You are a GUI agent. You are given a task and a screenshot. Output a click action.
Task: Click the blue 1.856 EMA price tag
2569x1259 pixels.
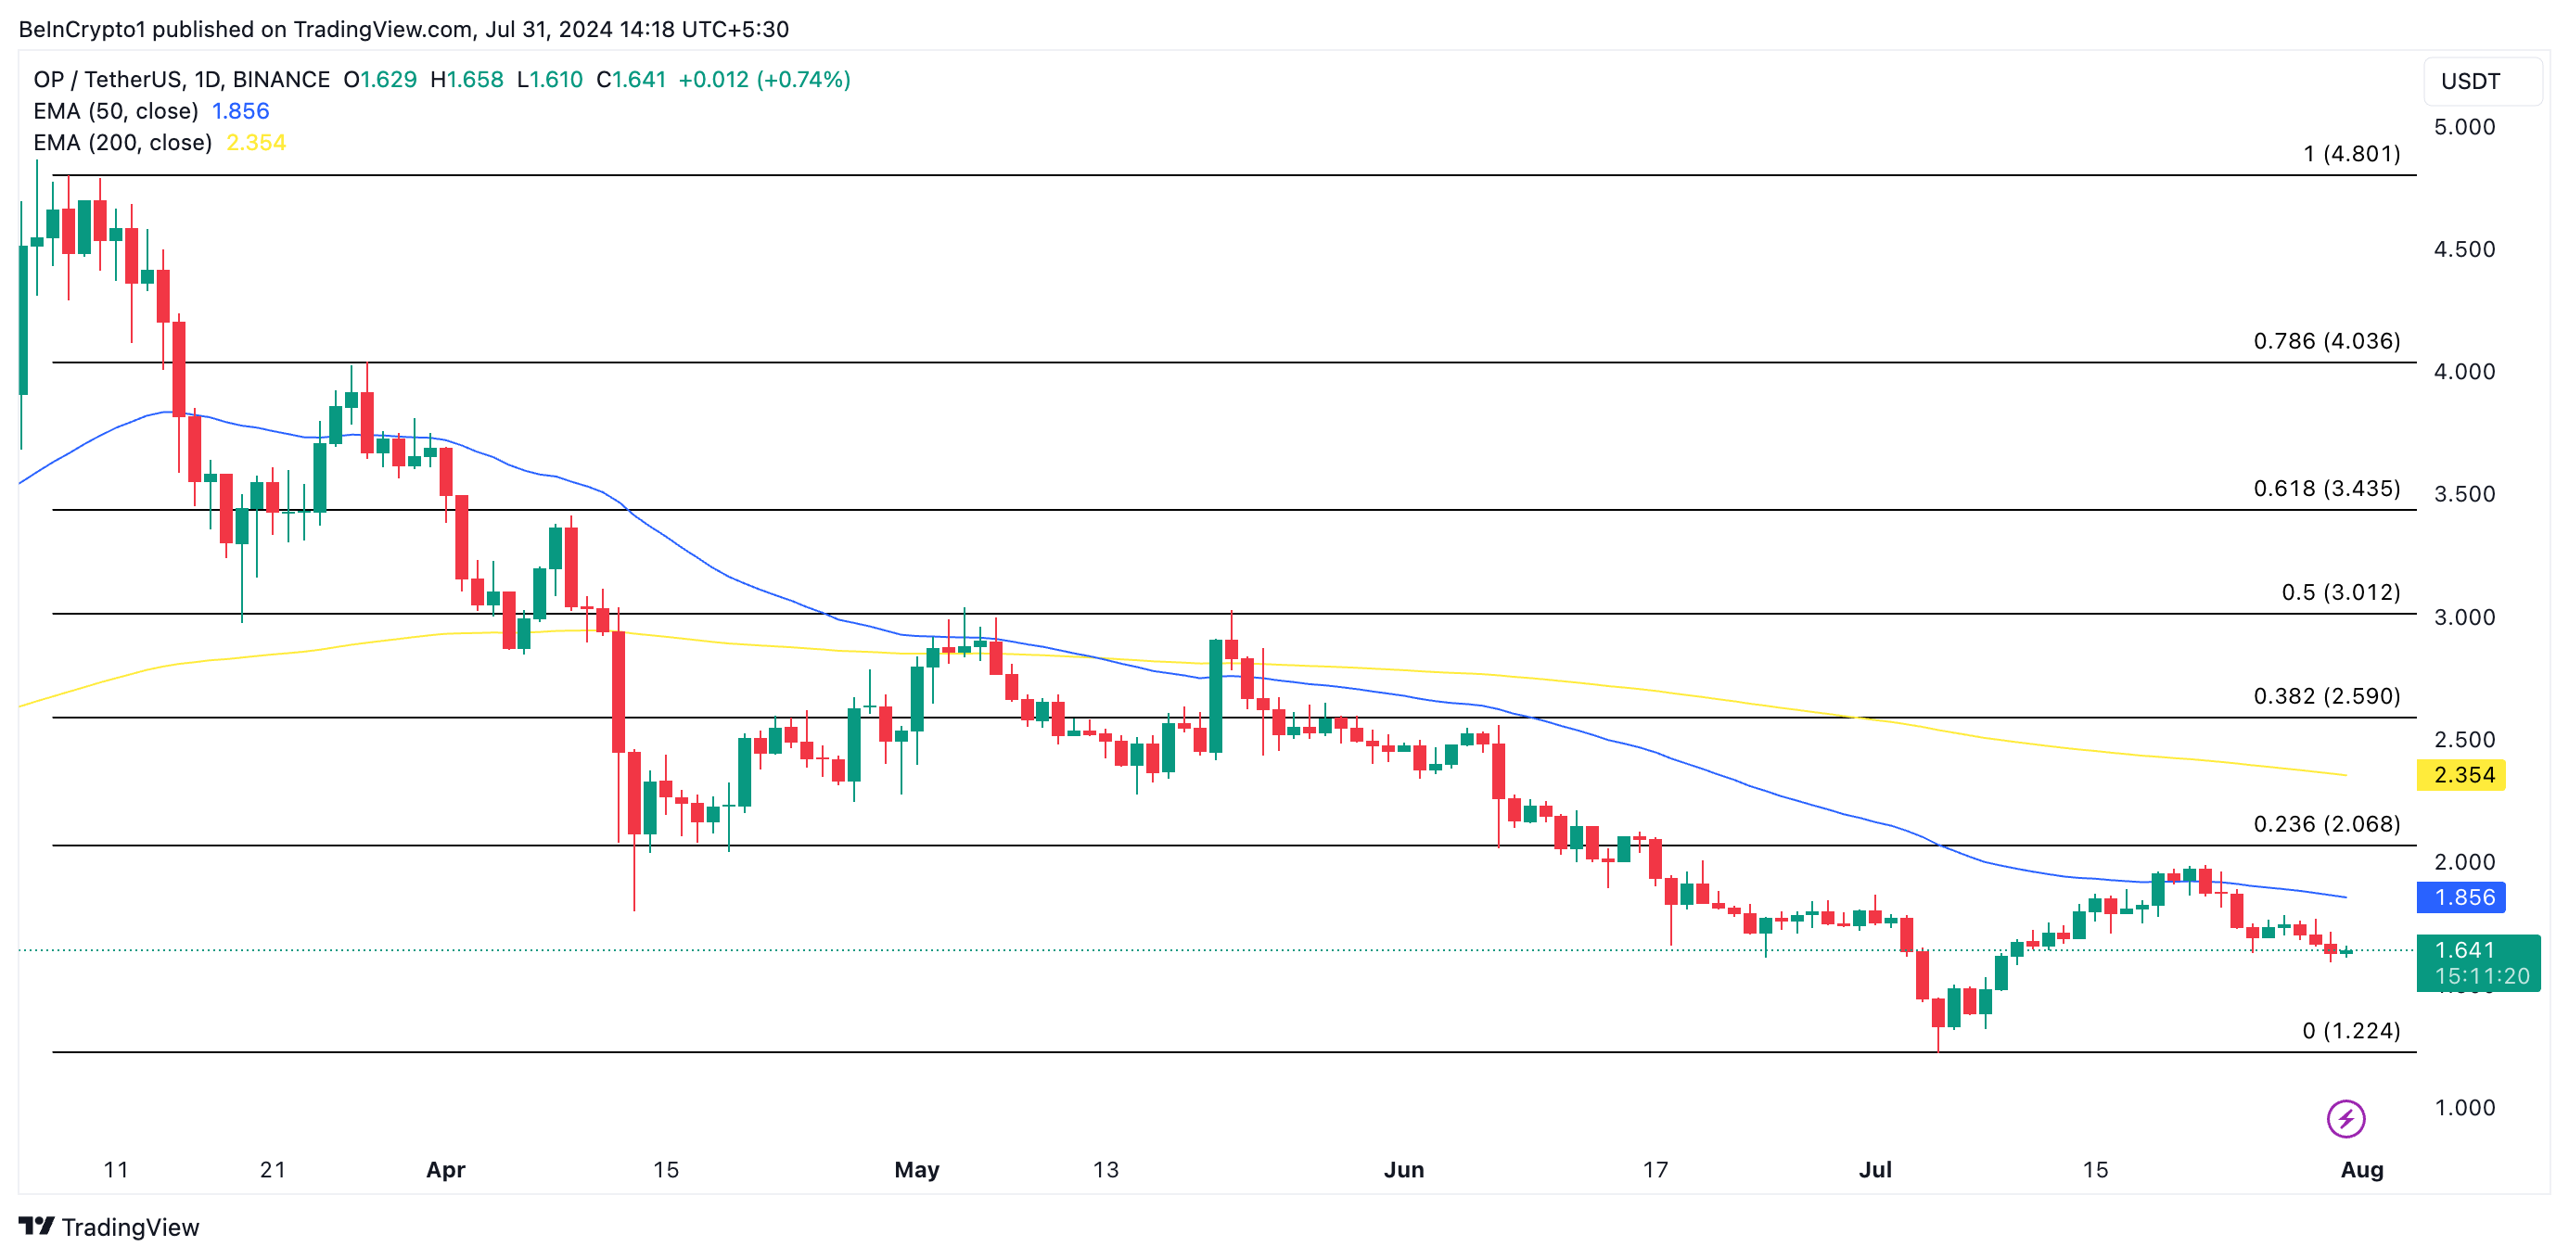[x=2461, y=897]
